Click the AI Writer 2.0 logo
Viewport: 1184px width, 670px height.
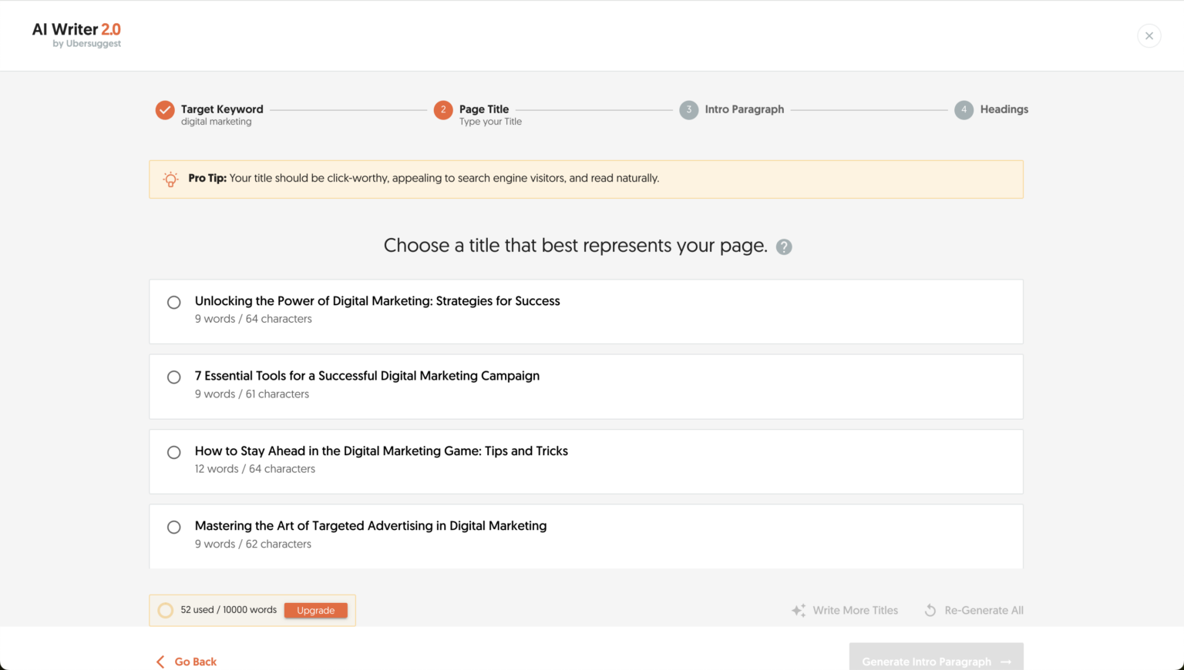click(x=75, y=34)
